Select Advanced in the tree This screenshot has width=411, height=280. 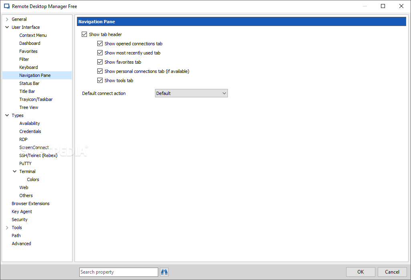point(22,244)
